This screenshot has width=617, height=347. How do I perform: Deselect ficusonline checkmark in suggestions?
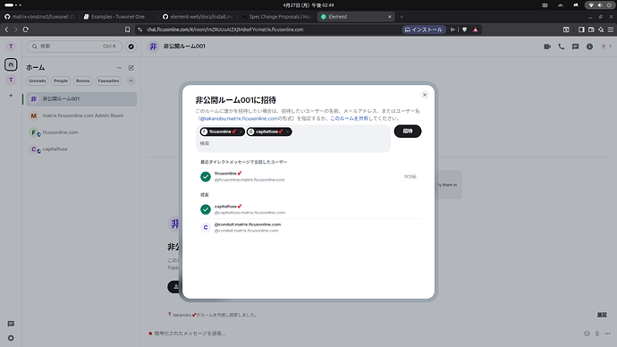[206, 177]
